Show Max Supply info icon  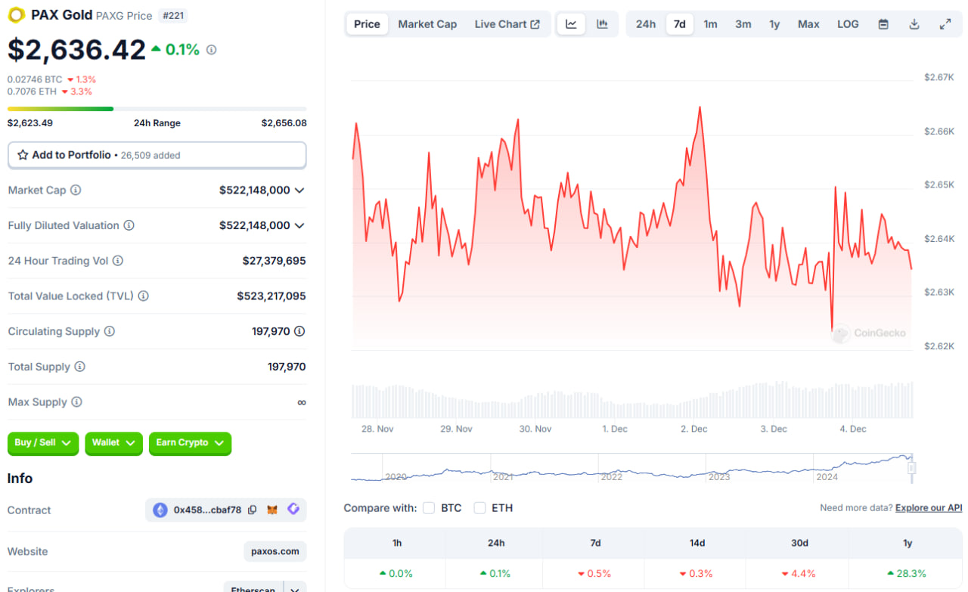pos(76,402)
